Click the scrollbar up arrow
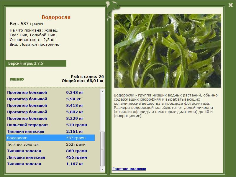 (x=103, y=92)
